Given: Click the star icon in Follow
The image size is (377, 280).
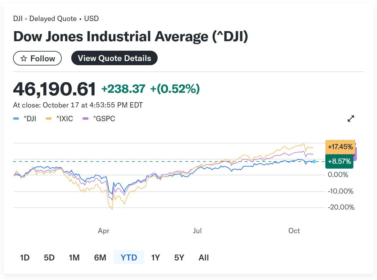Looking at the screenshot, I should pos(24,59).
